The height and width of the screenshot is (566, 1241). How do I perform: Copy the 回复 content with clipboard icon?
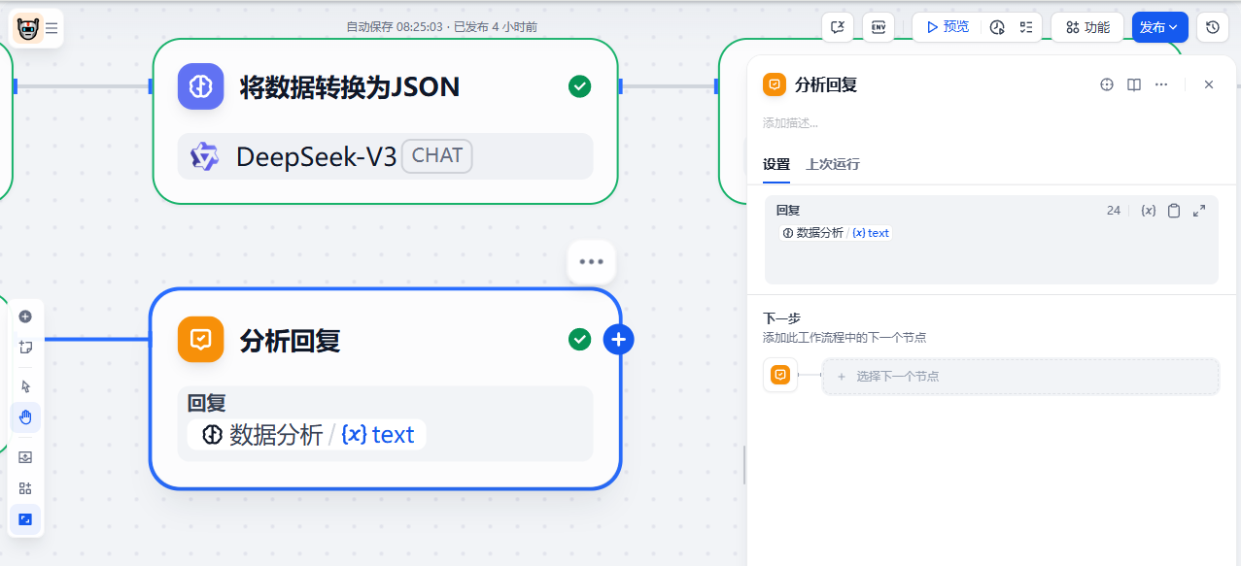click(1174, 211)
